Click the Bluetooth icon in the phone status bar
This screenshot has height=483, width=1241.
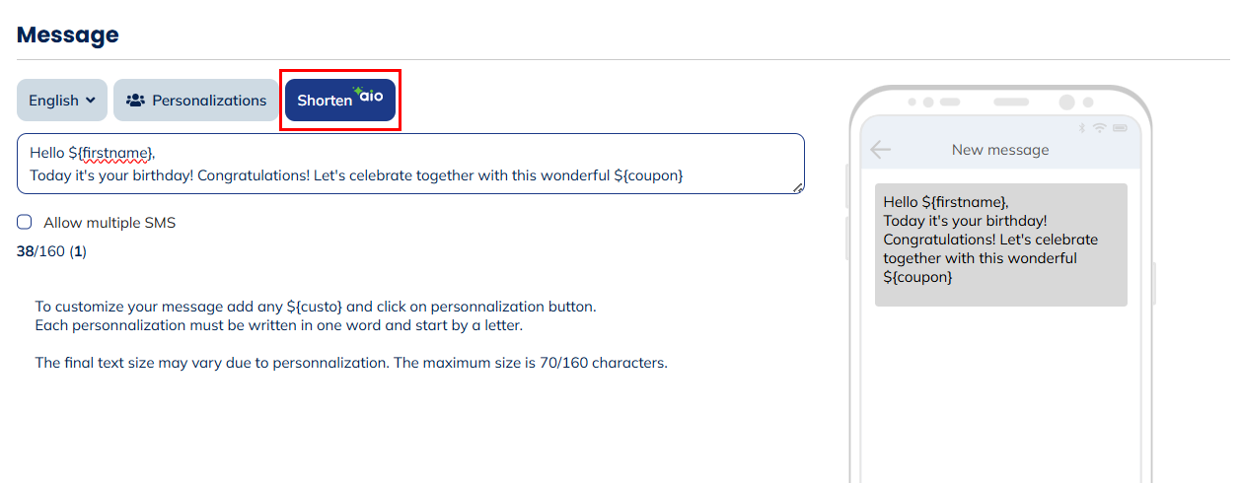(x=1082, y=128)
